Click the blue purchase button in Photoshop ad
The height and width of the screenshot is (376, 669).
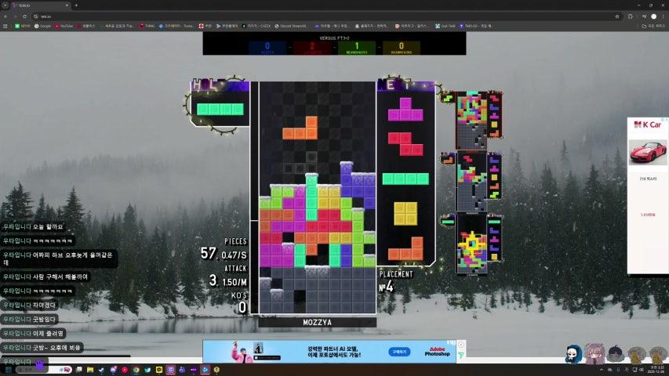click(x=400, y=352)
